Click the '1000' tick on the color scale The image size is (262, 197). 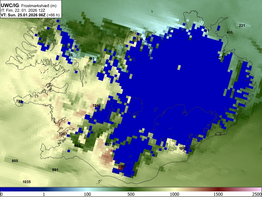pos(174,194)
